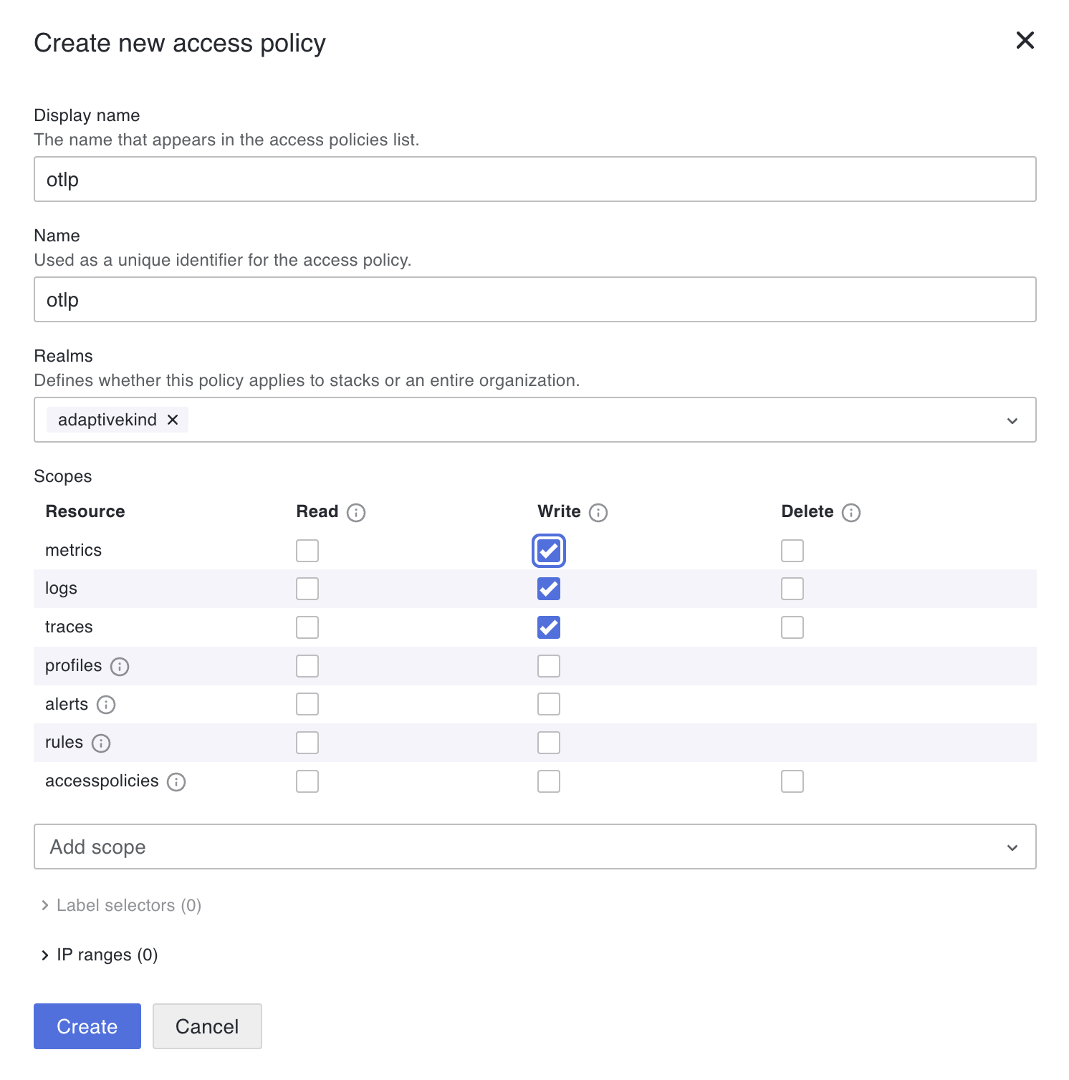This screenshot has width=1069, height=1080.
Task: Enable Write scope for rules
Action: (x=549, y=743)
